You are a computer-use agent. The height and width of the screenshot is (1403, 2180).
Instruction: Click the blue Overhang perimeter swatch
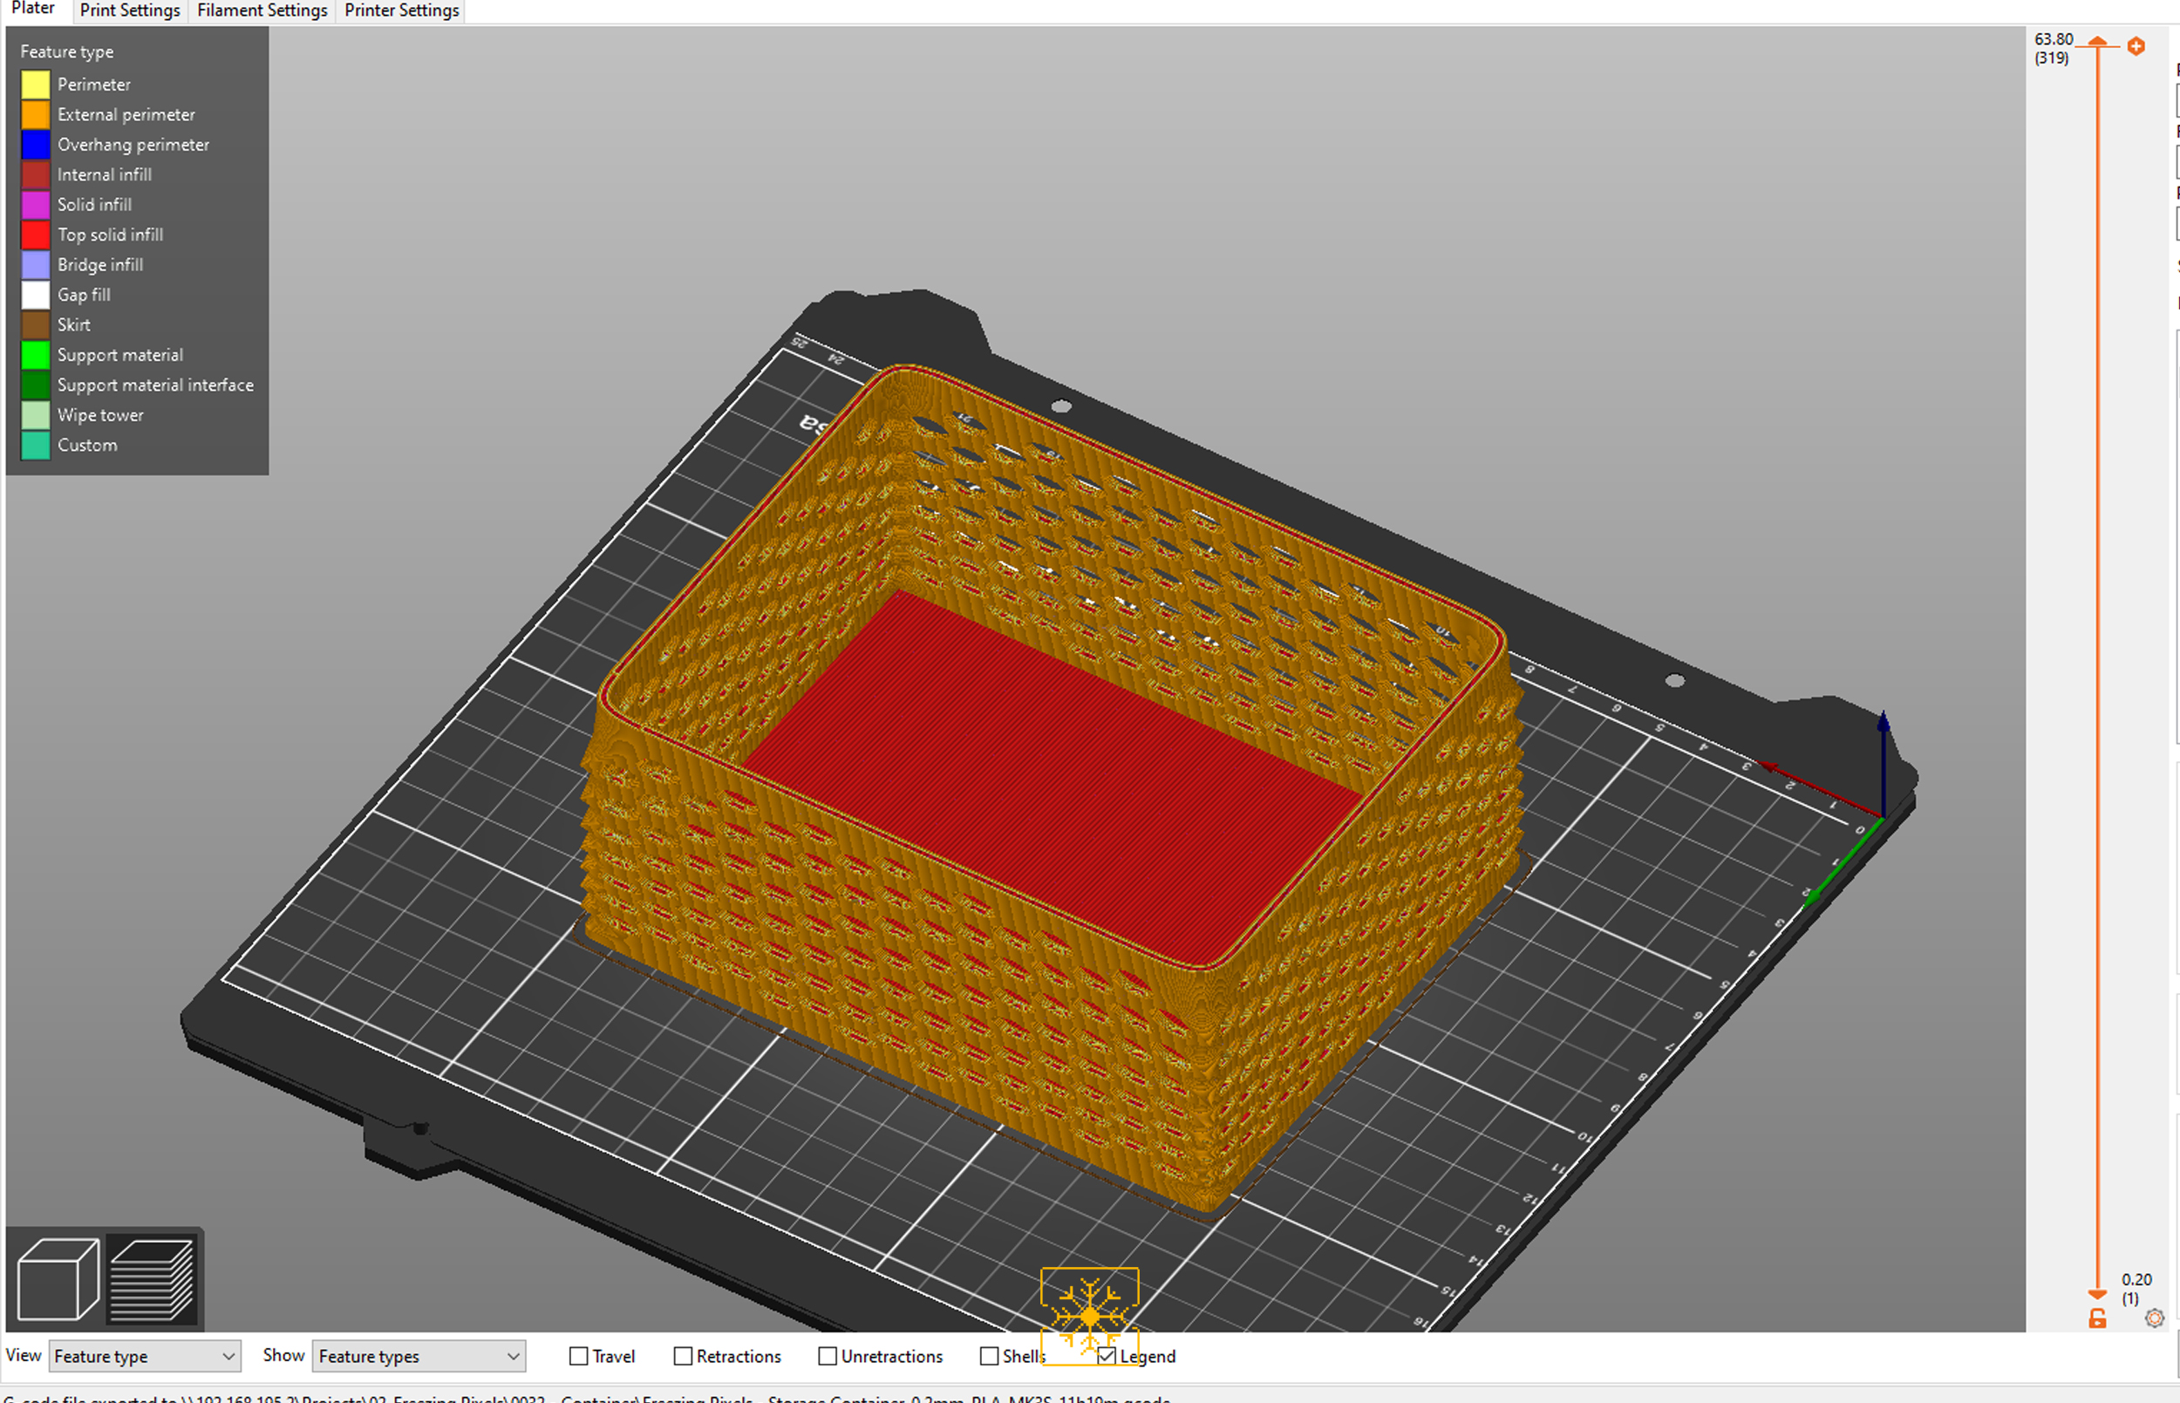tap(36, 145)
